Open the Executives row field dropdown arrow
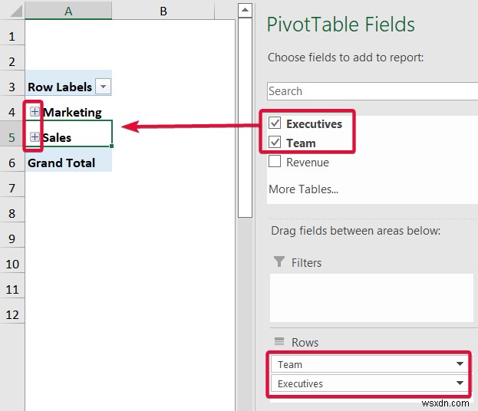 click(460, 383)
